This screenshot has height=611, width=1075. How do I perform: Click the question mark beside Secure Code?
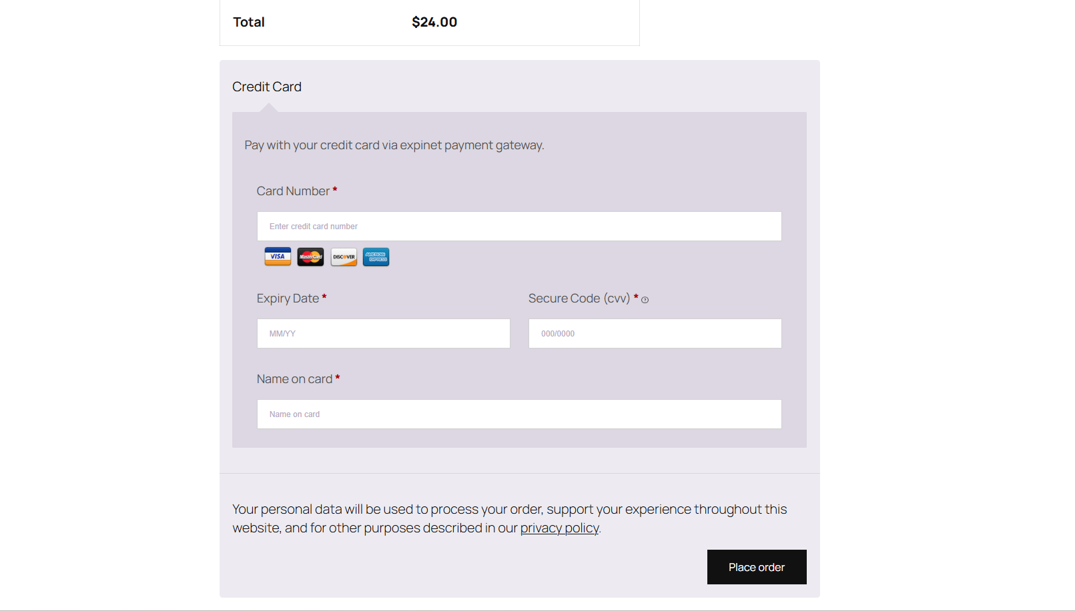pos(645,300)
